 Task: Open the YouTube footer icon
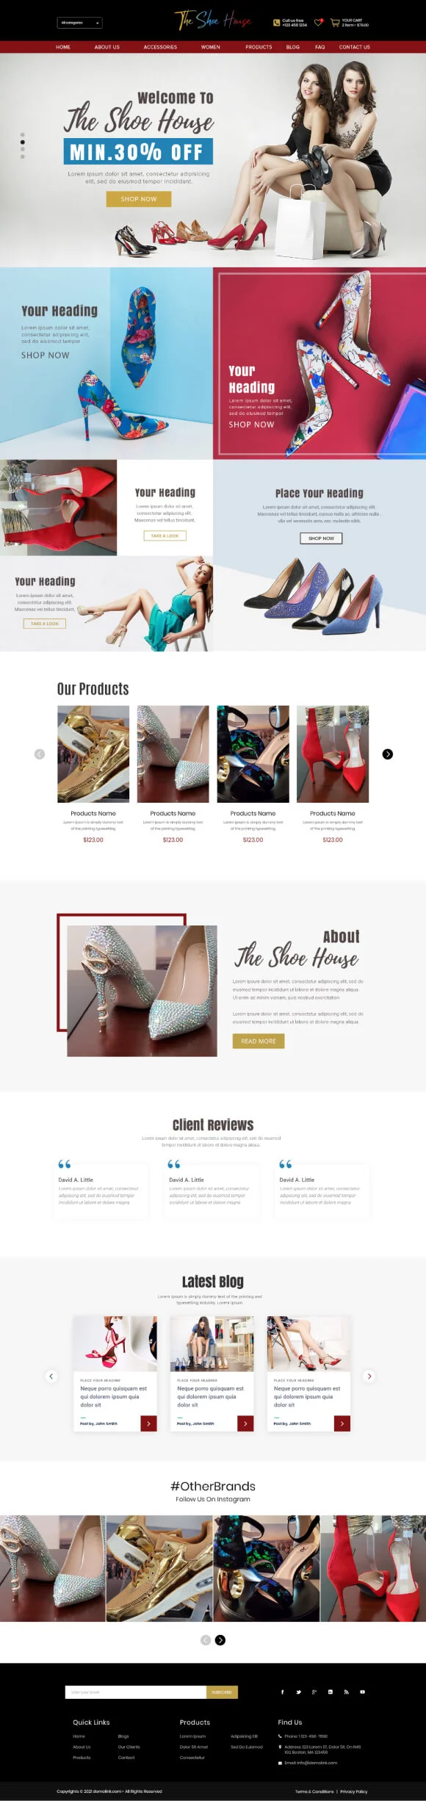click(362, 1692)
